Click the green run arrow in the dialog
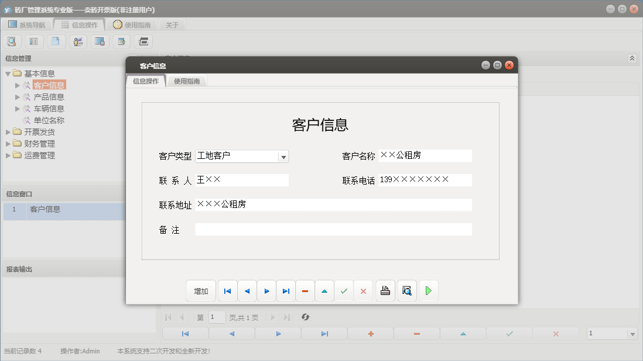 [428, 290]
